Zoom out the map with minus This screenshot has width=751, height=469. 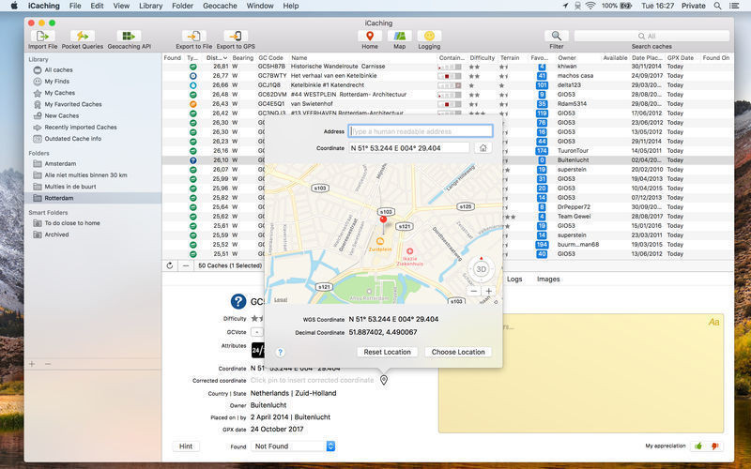coord(473,291)
